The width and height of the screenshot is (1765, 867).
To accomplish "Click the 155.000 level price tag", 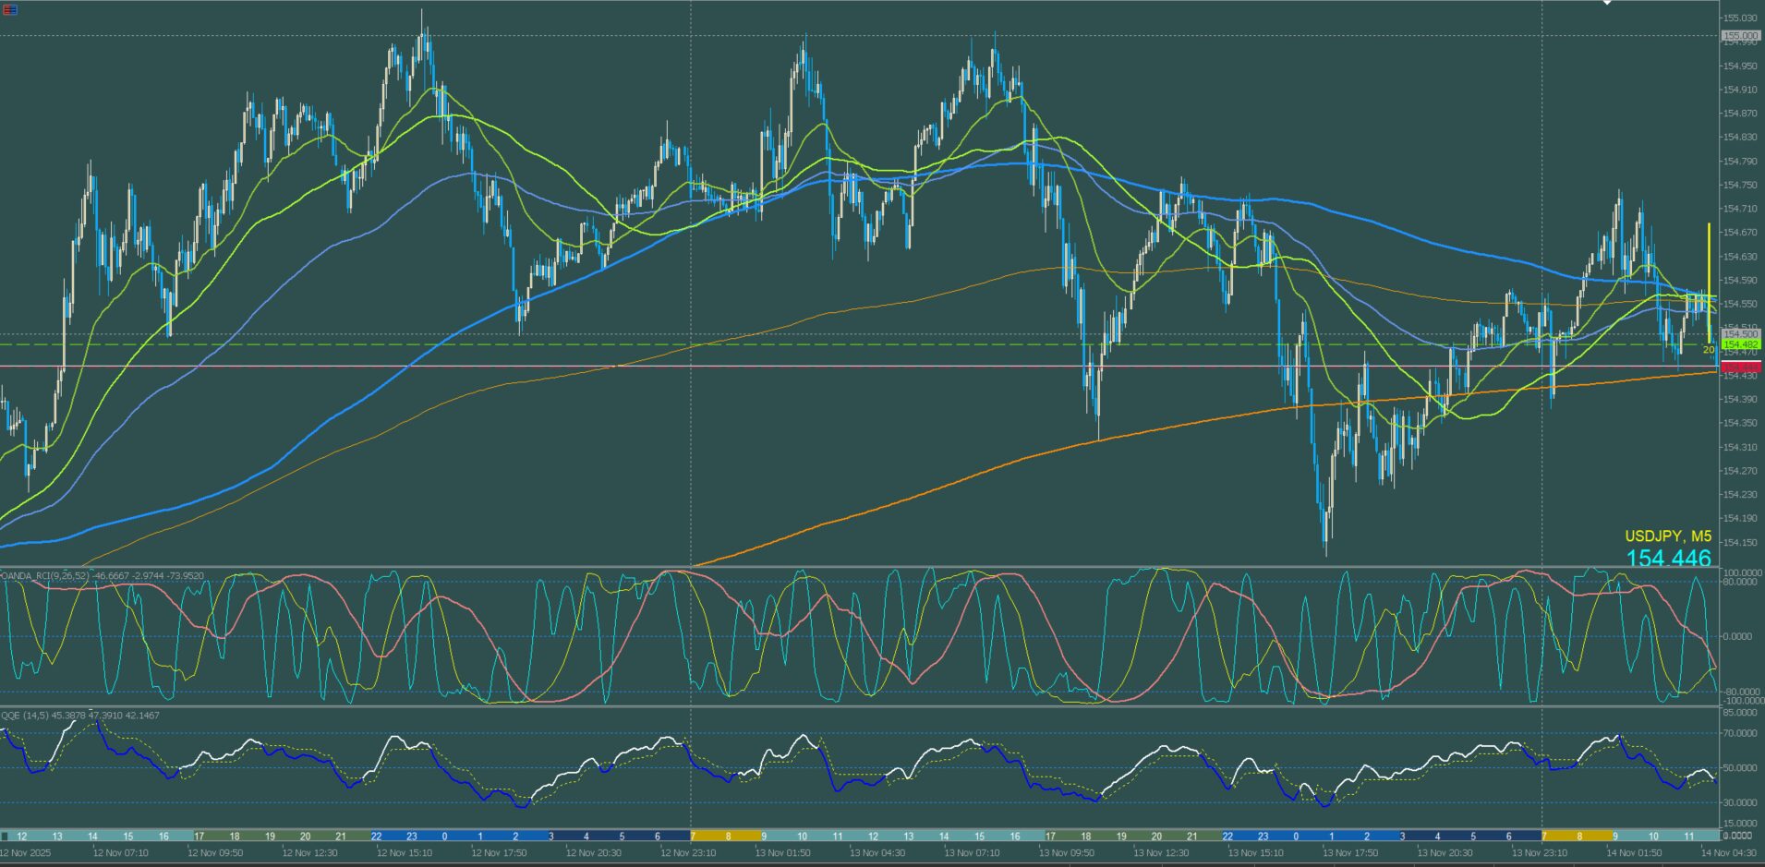I will click(1740, 36).
